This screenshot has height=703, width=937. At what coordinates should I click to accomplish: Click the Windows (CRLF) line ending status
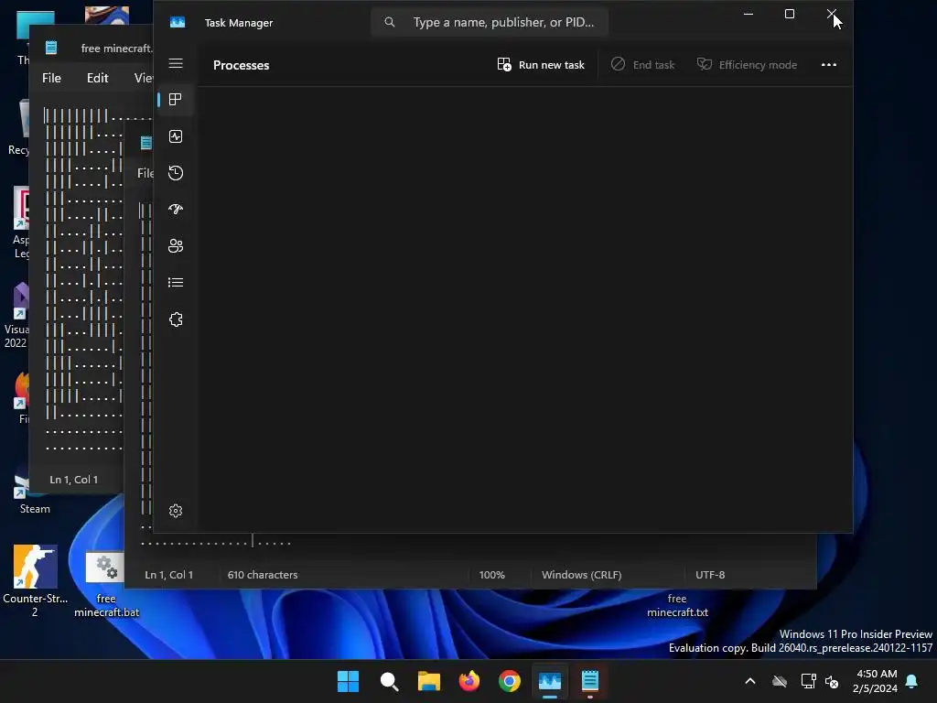point(581,575)
